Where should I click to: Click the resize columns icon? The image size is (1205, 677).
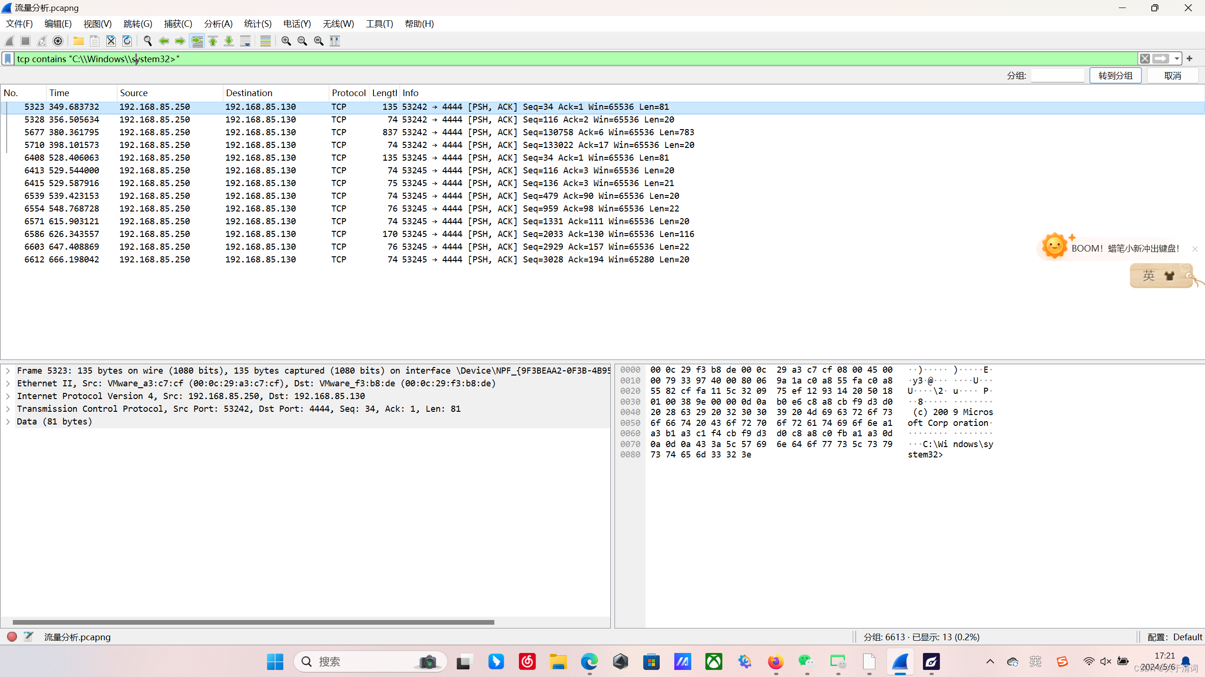pos(335,41)
